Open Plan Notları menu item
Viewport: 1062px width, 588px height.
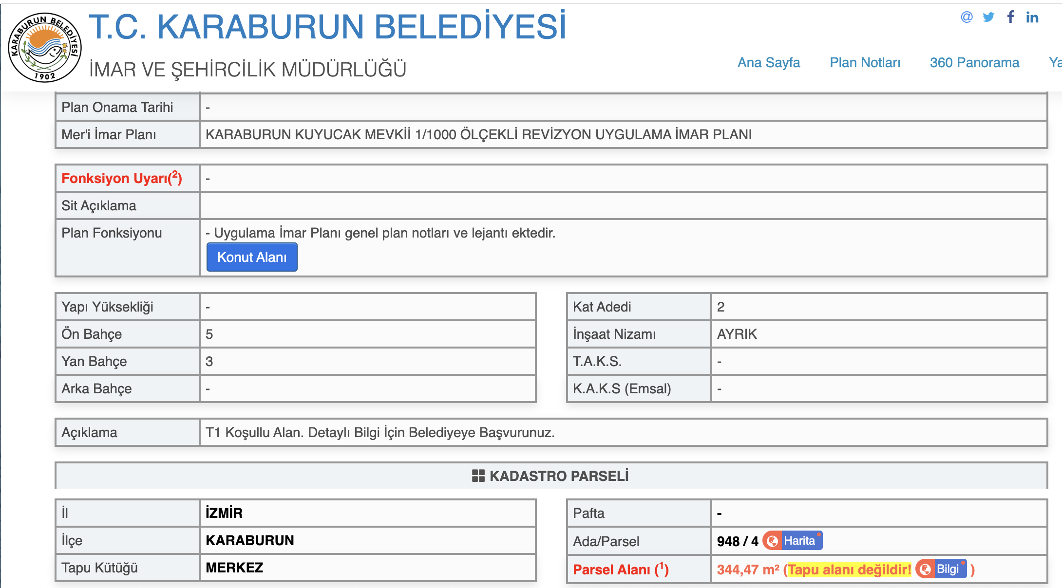[x=865, y=62]
